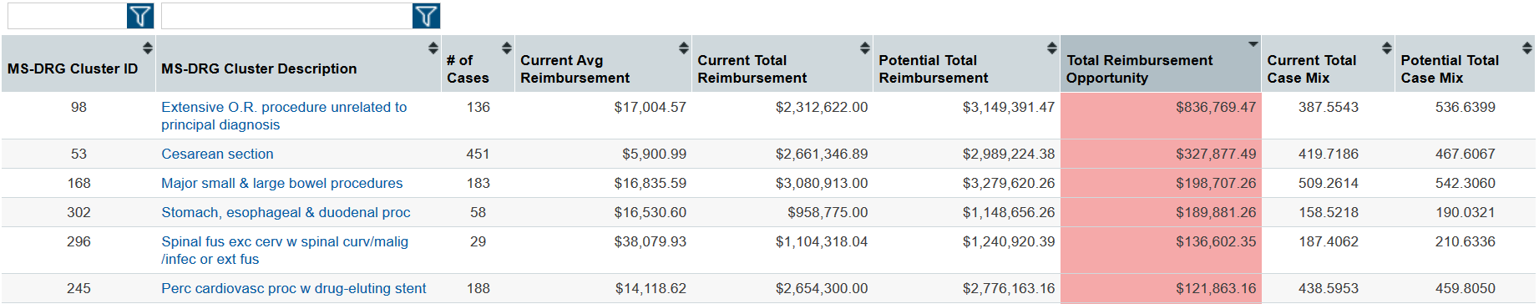Click the filter icon for MS-DRG Cluster ID

click(140, 16)
